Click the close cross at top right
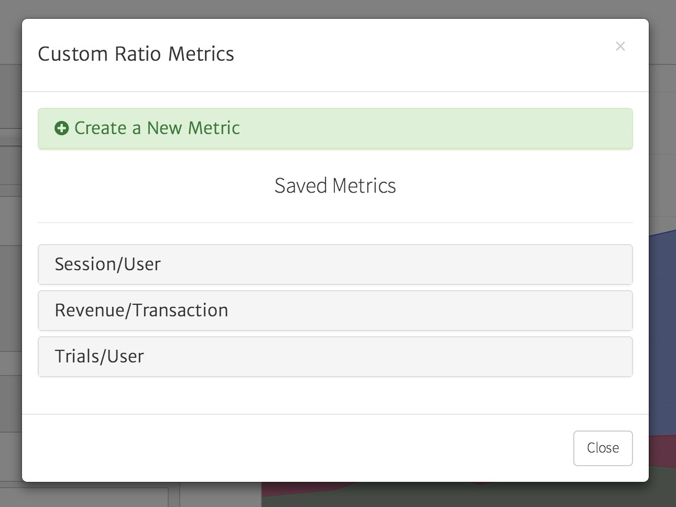The image size is (676, 507). pos(620,46)
